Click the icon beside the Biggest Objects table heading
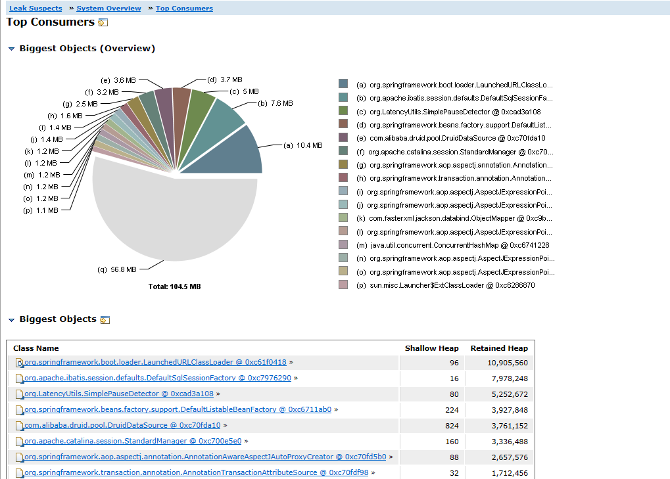Image resolution: width=670 pixels, height=479 pixels. (x=105, y=320)
